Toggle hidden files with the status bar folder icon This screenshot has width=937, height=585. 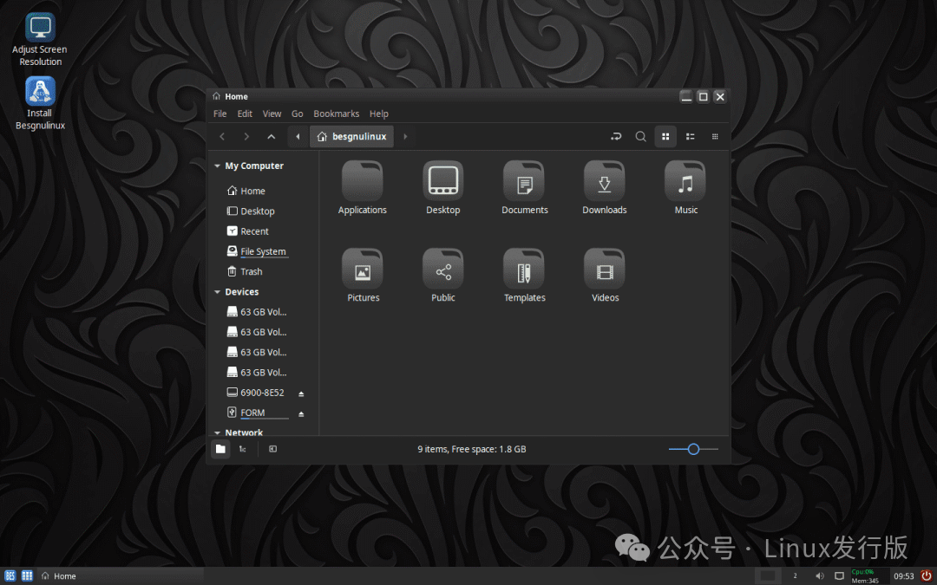coord(220,449)
